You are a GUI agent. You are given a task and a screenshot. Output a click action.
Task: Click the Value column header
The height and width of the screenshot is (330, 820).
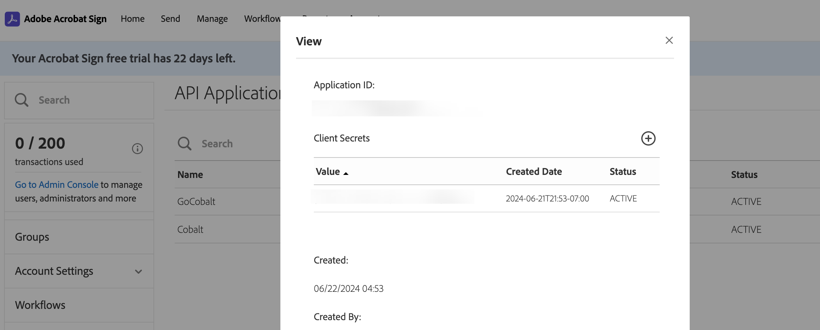[328, 171]
